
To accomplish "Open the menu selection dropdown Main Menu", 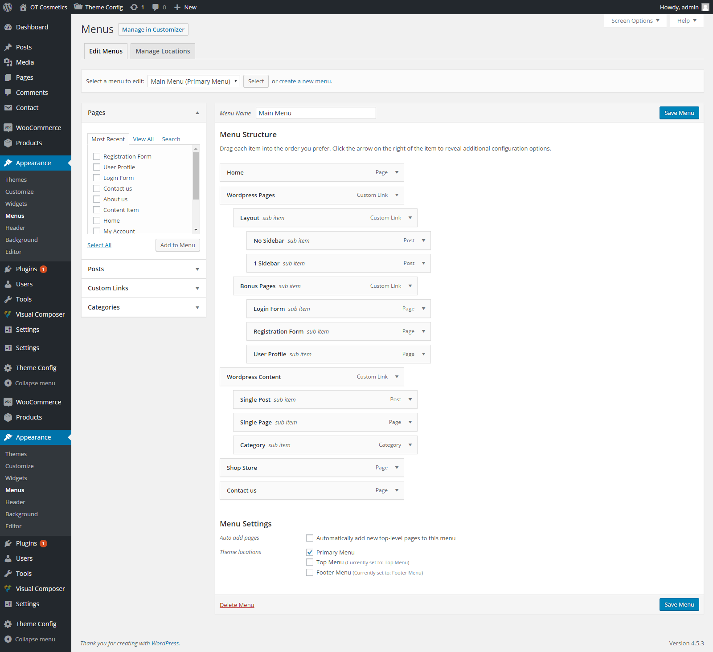I will (x=194, y=81).
